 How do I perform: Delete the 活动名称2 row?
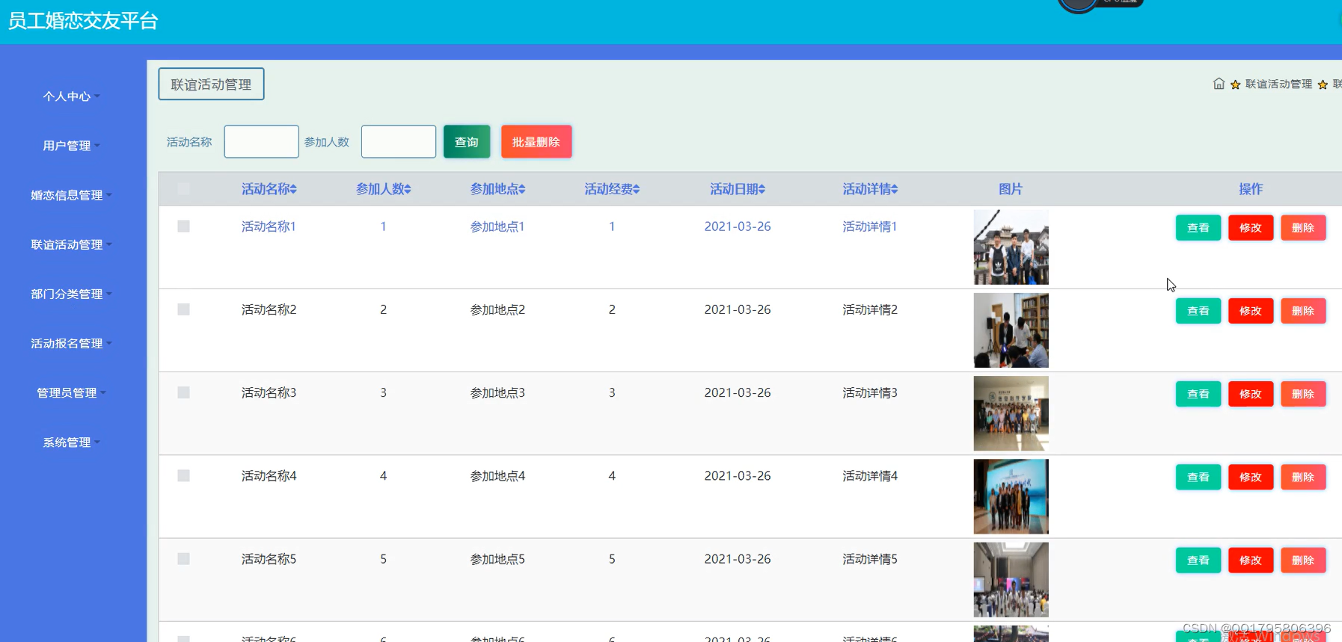click(1303, 311)
